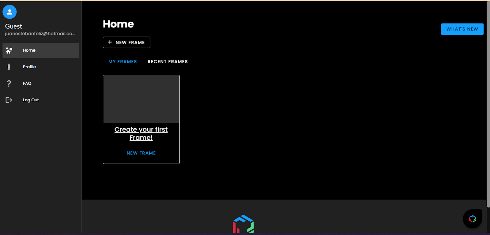The image size is (490, 235).
Task: Click the blue New Frame card link
Action: pyautogui.click(x=141, y=153)
